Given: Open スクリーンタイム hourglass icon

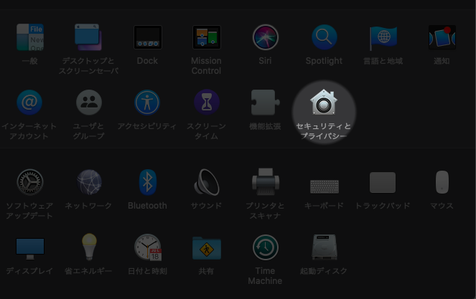Looking at the screenshot, I should point(207,103).
